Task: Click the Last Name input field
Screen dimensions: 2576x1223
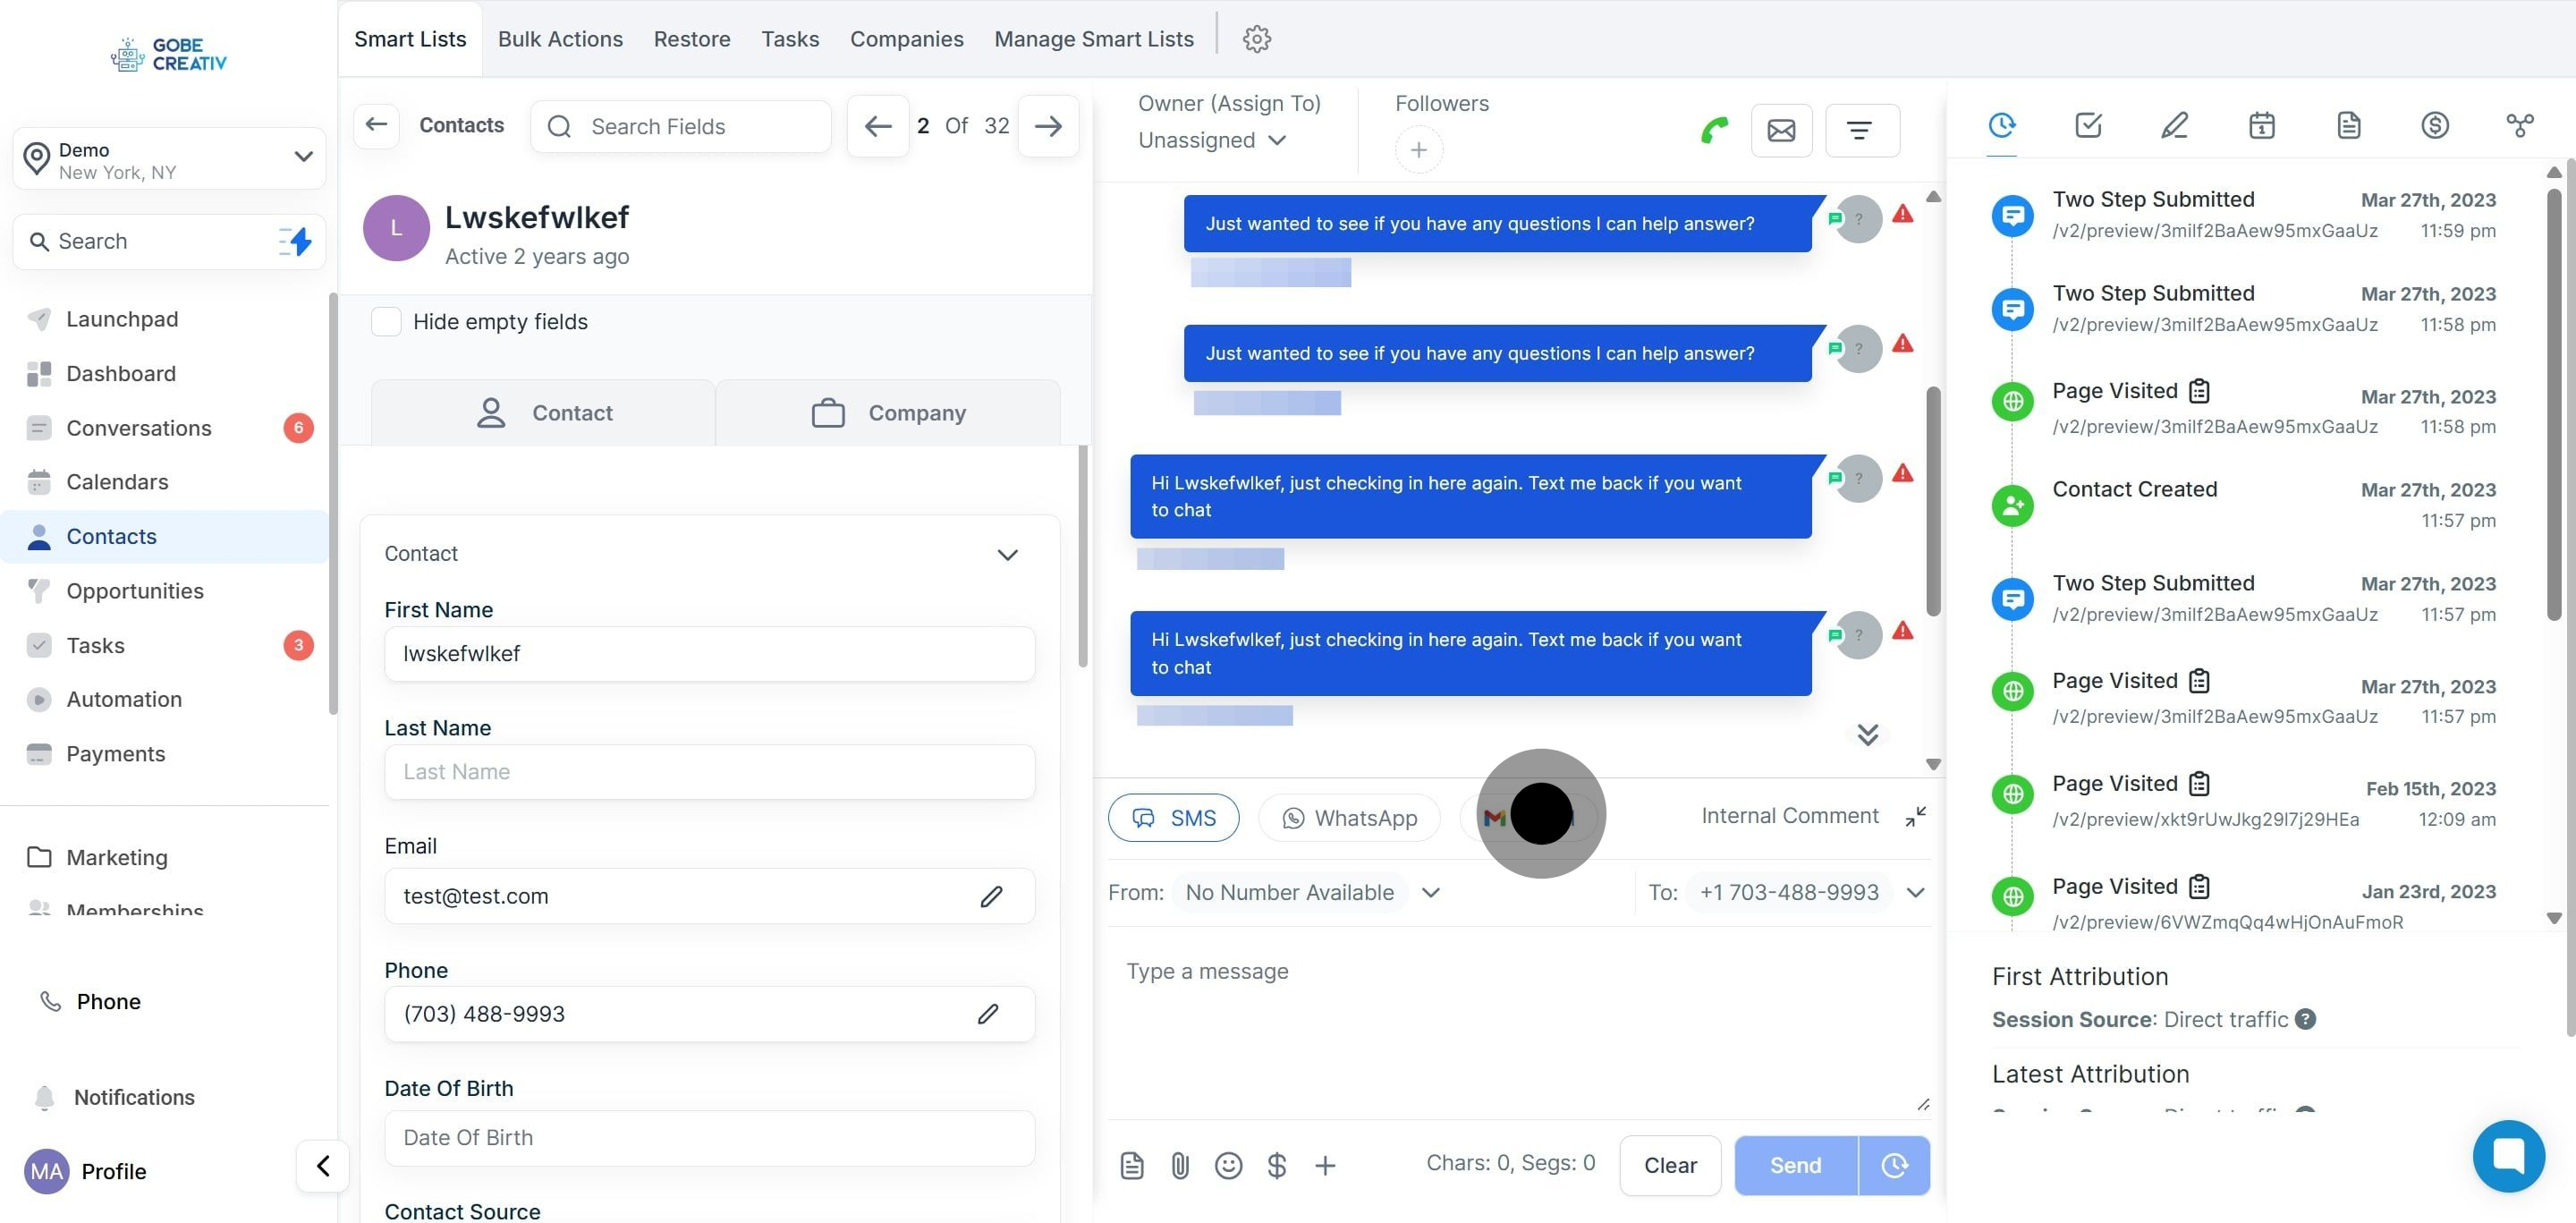Action: coord(709,772)
